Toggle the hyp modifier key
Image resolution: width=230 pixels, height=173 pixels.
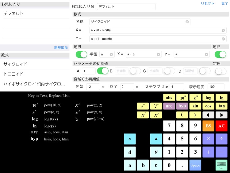click(x=182, y=106)
